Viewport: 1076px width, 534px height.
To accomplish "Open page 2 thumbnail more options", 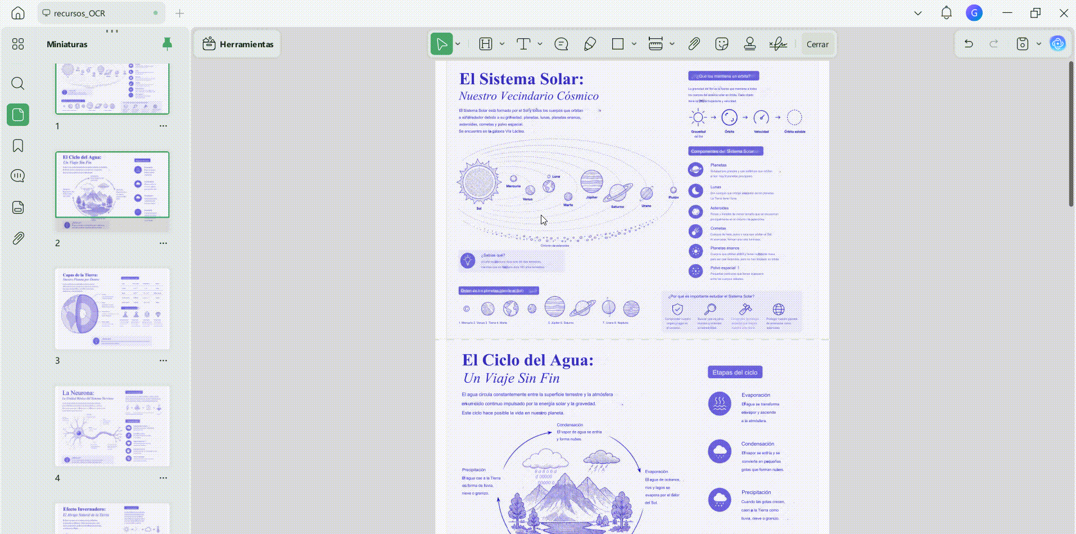I will click(x=163, y=243).
